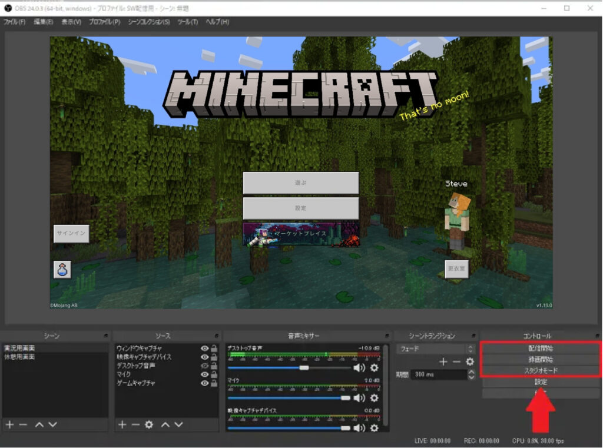
Task: Lock the ゲームキャプチャ source
Action: click(214, 383)
